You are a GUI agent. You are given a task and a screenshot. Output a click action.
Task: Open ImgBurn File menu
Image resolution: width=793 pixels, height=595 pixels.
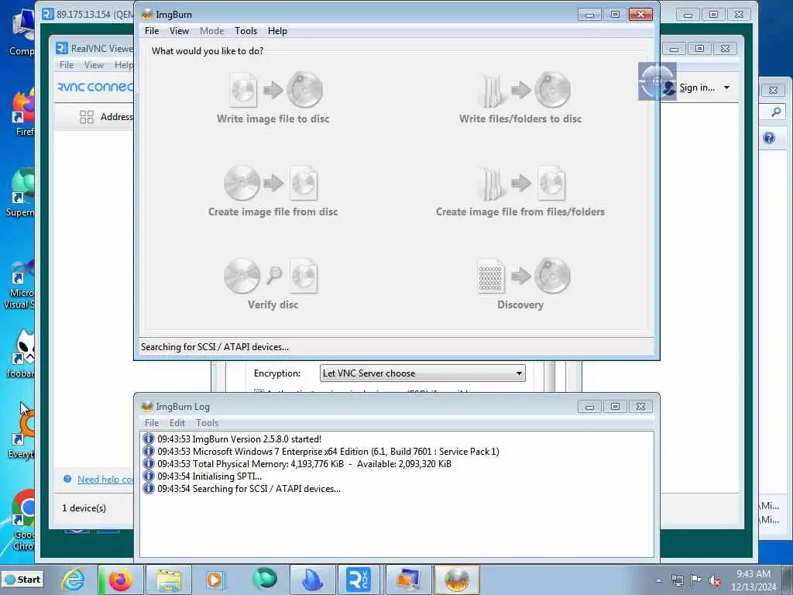tap(152, 31)
